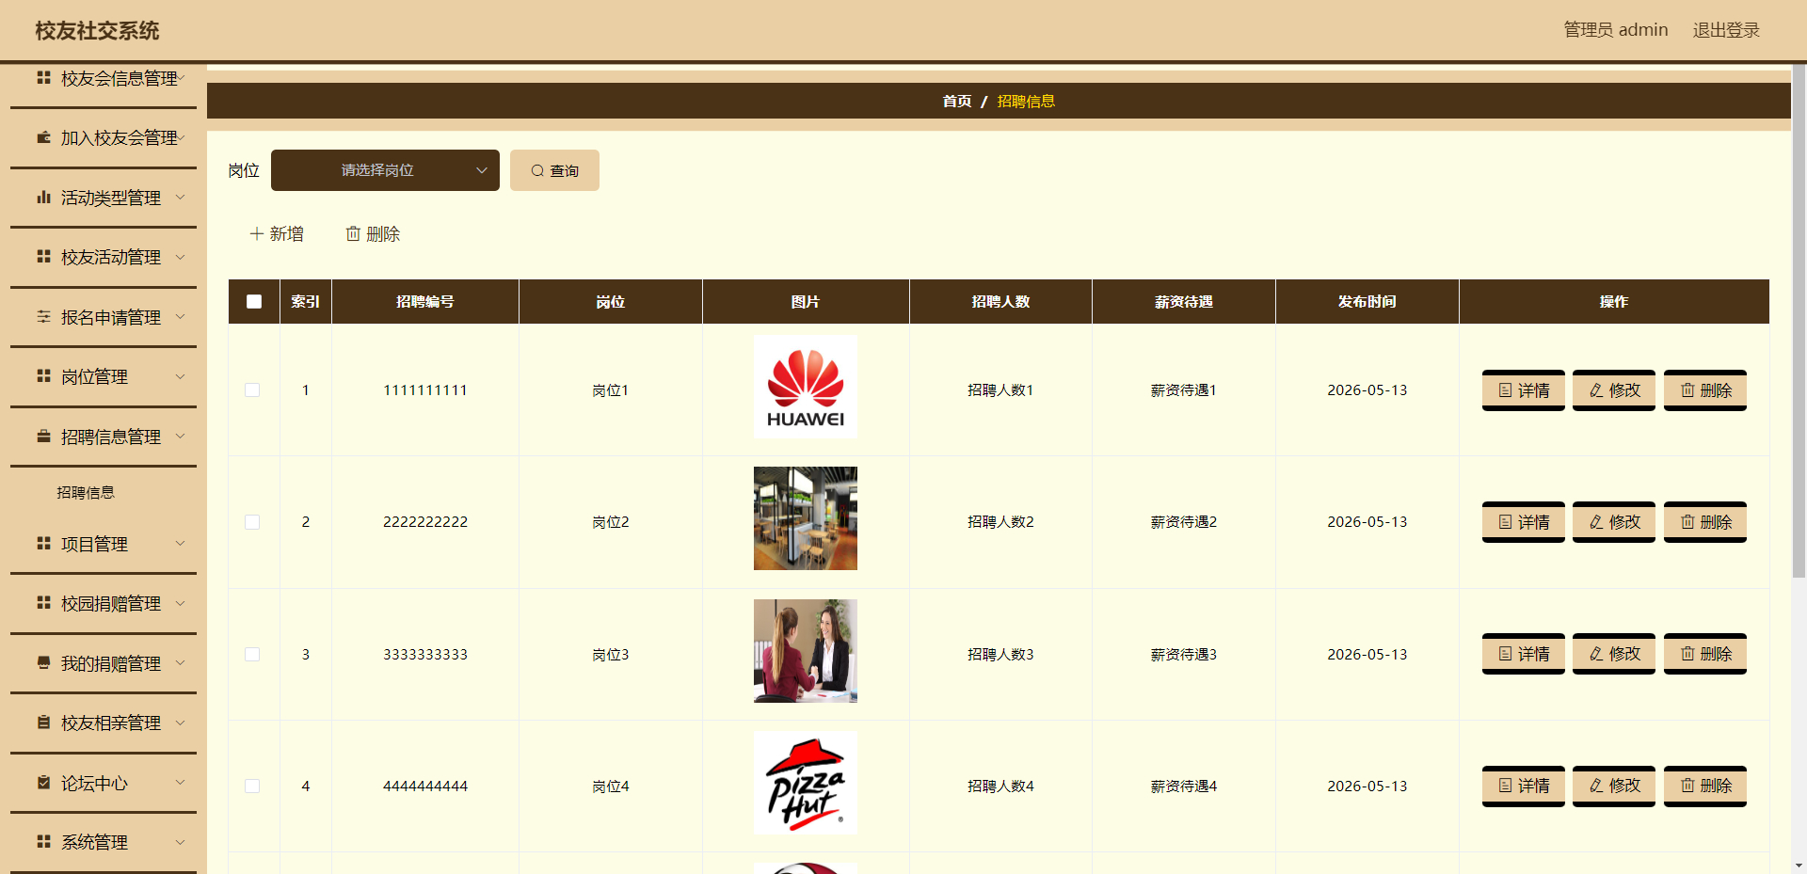Image resolution: width=1807 pixels, height=874 pixels.
Task: Click the briefcase icon next to 招聘信息管理
Action: (43, 436)
